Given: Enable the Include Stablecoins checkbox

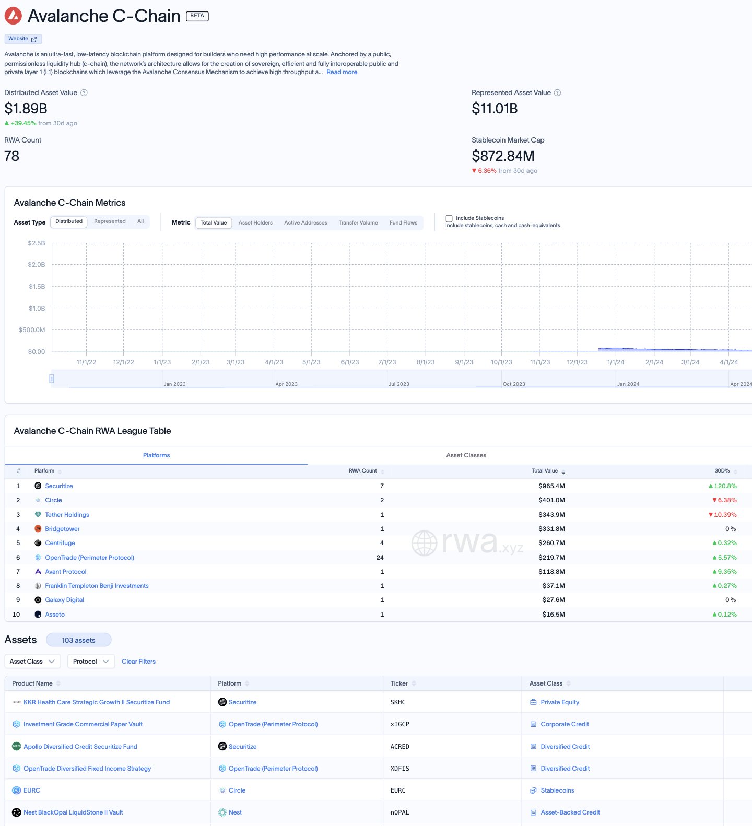Looking at the screenshot, I should 449,218.
